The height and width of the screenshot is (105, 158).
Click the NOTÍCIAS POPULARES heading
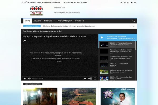click(x=33, y=84)
